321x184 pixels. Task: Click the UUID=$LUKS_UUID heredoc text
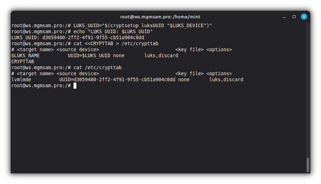[x=89, y=55]
